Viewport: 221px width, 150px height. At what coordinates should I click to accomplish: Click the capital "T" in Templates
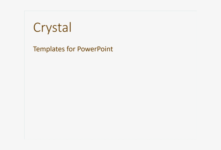tap(35, 49)
